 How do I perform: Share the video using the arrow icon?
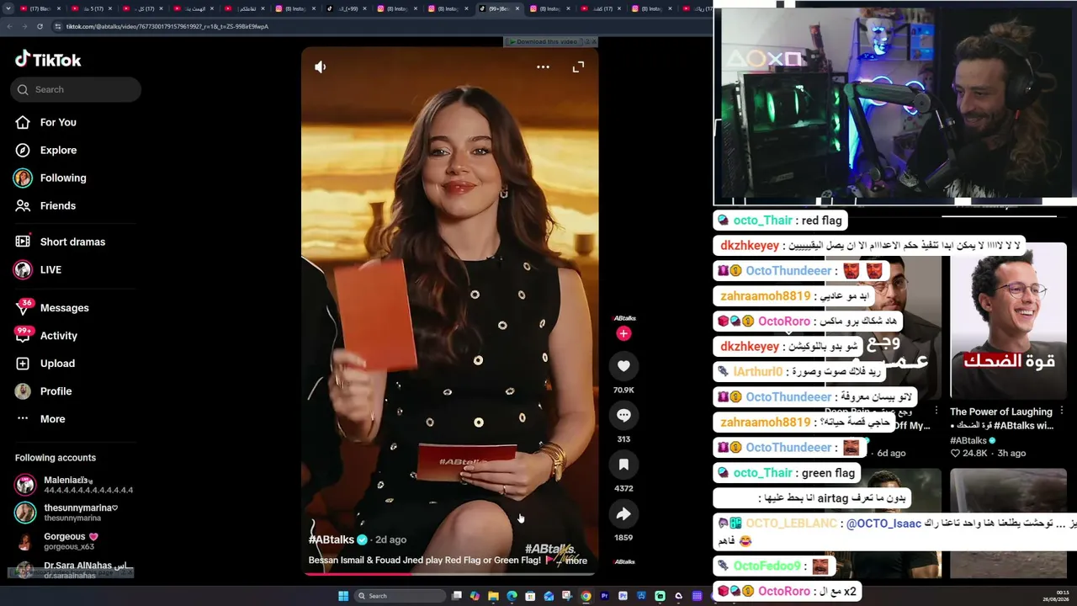click(x=623, y=513)
